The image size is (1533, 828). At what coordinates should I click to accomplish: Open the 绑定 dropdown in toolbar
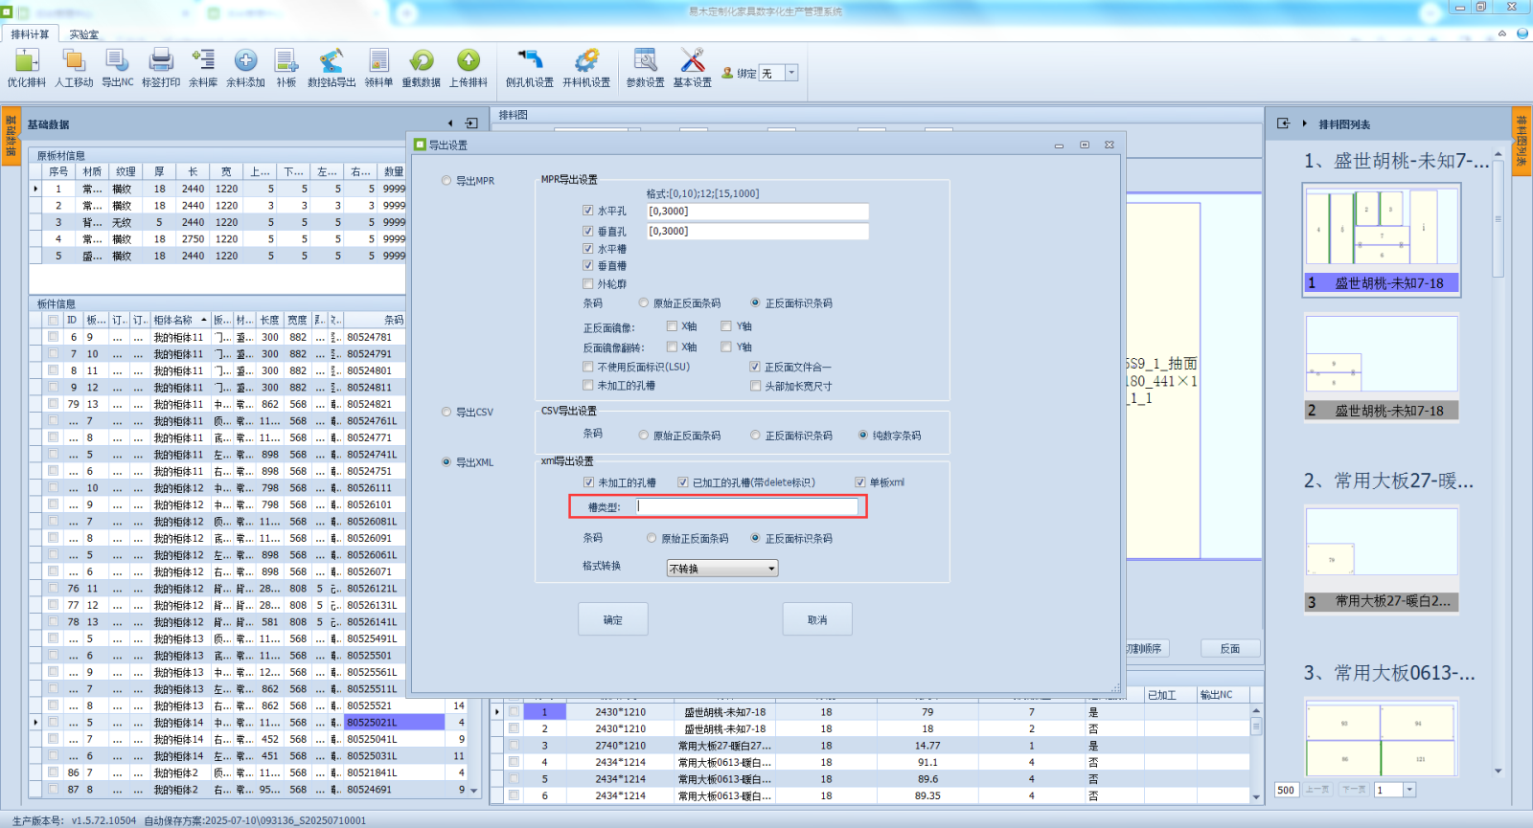click(791, 73)
